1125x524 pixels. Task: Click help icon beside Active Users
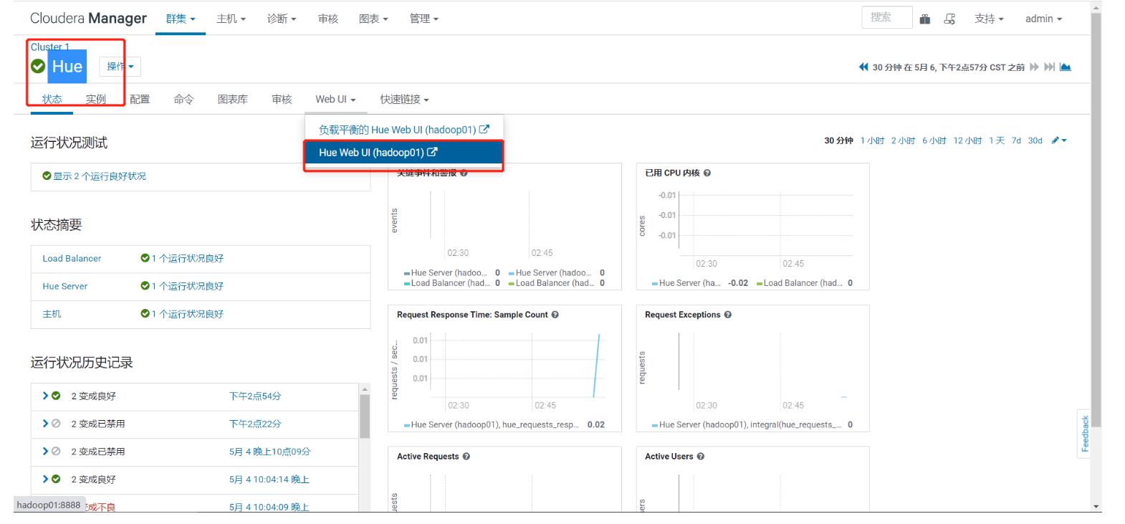[x=701, y=457]
